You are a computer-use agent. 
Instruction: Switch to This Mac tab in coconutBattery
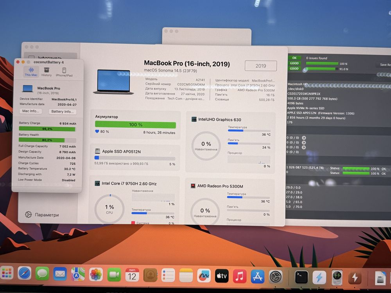point(31,71)
